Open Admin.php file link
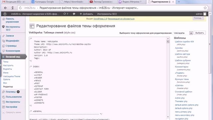213x120 pixels. (x=180, y=98)
